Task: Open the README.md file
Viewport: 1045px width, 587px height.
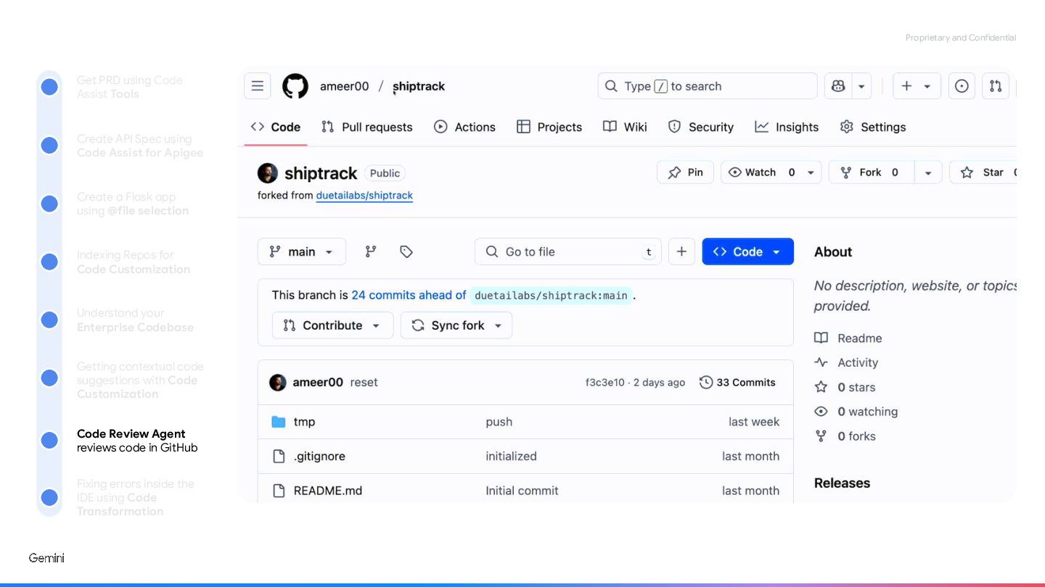Action: (327, 491)
